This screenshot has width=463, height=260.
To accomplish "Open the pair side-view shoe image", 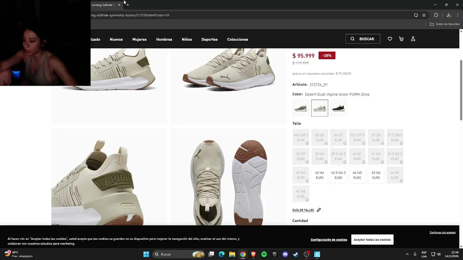I will (x=228, y=86).
